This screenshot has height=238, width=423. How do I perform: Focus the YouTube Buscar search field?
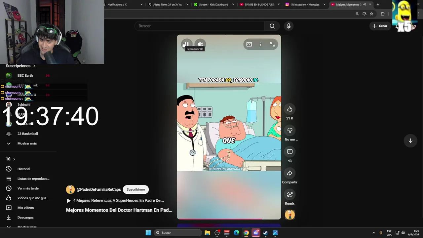(200, 26)
